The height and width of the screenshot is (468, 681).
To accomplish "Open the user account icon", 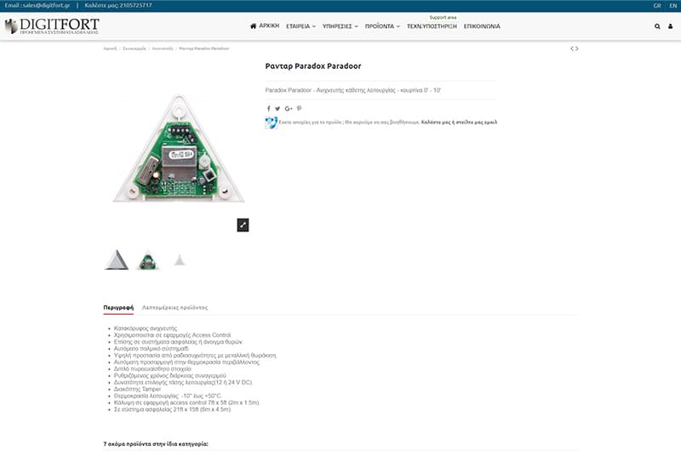I will point(670,26).
